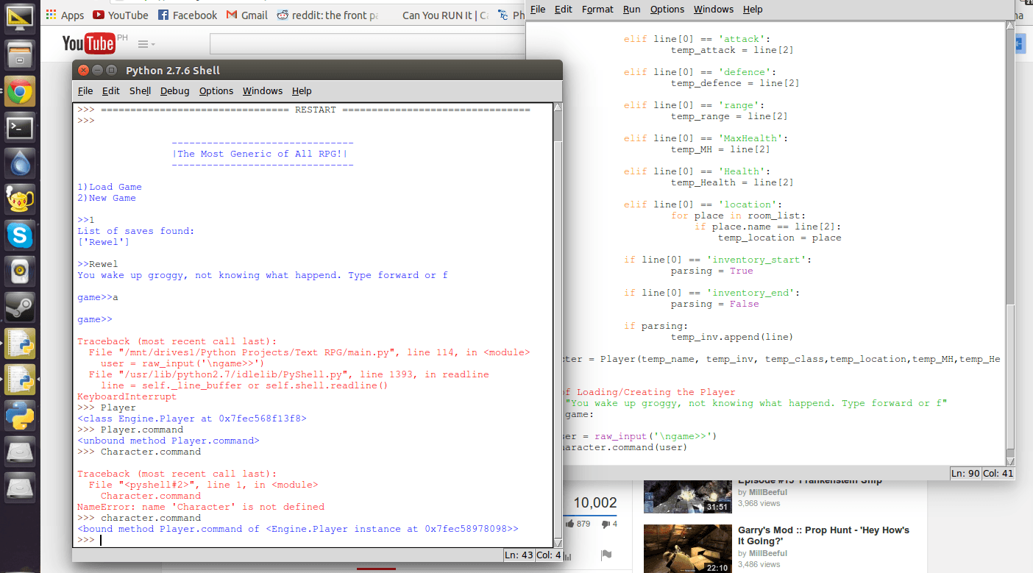The image size is (1033, 573).
Task: Open Skype from the launcher
Action: point(20,235)
